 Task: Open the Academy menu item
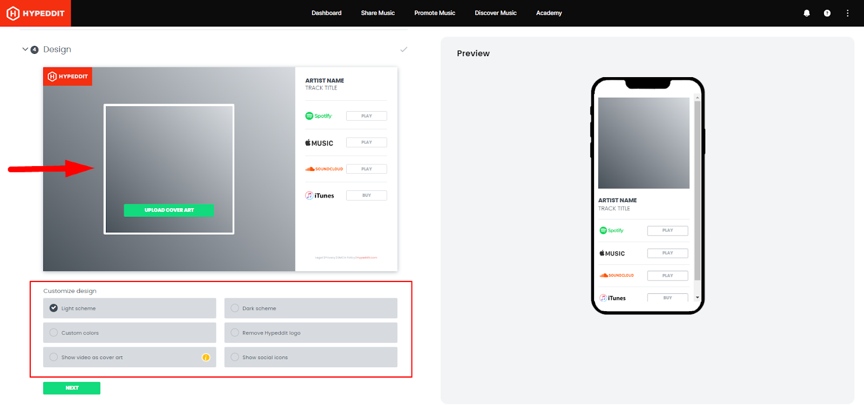[x=549, y=13]
